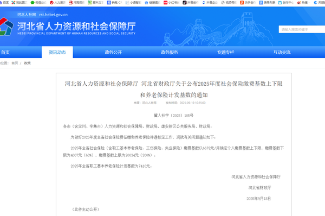Viewport: 325px width, 216px height.
Task: Open the 抖音创作 TikTok bookmark
Action: 191,3
